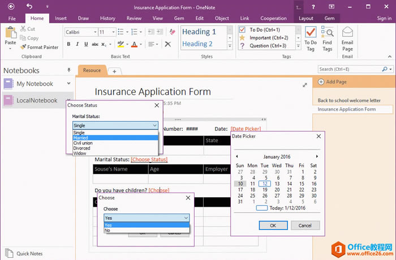Screen dimensions: 396x260
Task: Expand the Yes combo box in Choose dialog
Action: pyautogui.click(x=186, y=218)
